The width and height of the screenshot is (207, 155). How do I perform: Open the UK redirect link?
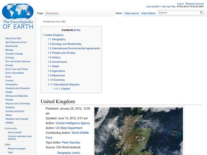(x=63, y=22)
